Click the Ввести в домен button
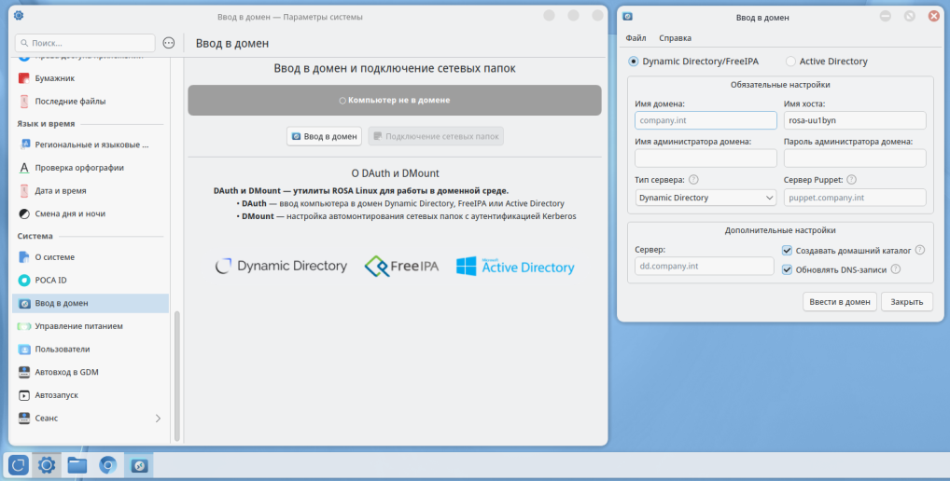 click(x=840, y=302)
